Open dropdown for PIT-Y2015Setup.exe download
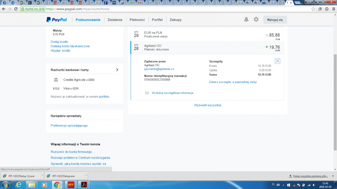Screen dimensions: 337x189 pos(85,176)
